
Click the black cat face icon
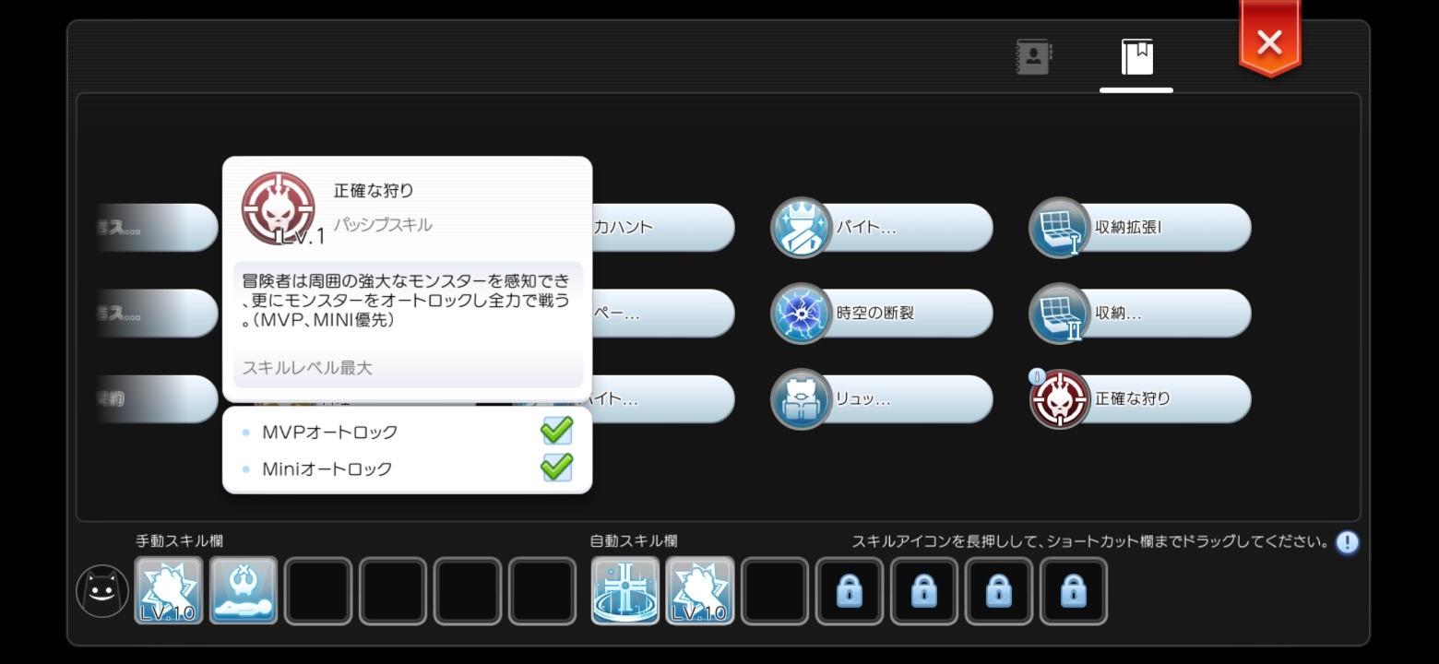click(102, 591)
